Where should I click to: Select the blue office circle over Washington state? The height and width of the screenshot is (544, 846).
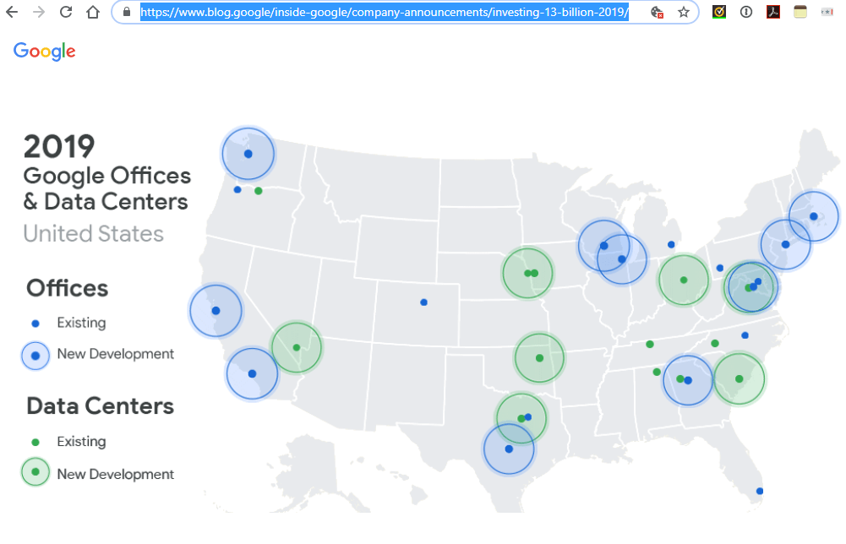coord(248,153)
